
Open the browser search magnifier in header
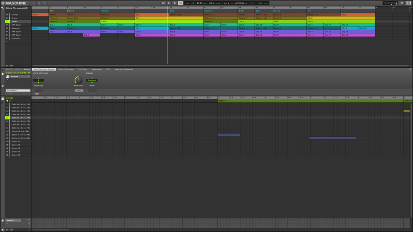coord(39,3)
